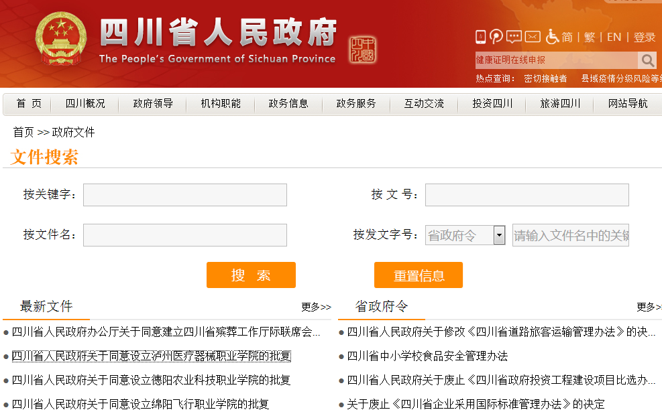
Task: Open 政务信息 navigation item
Action: click(x=288, y=103)
